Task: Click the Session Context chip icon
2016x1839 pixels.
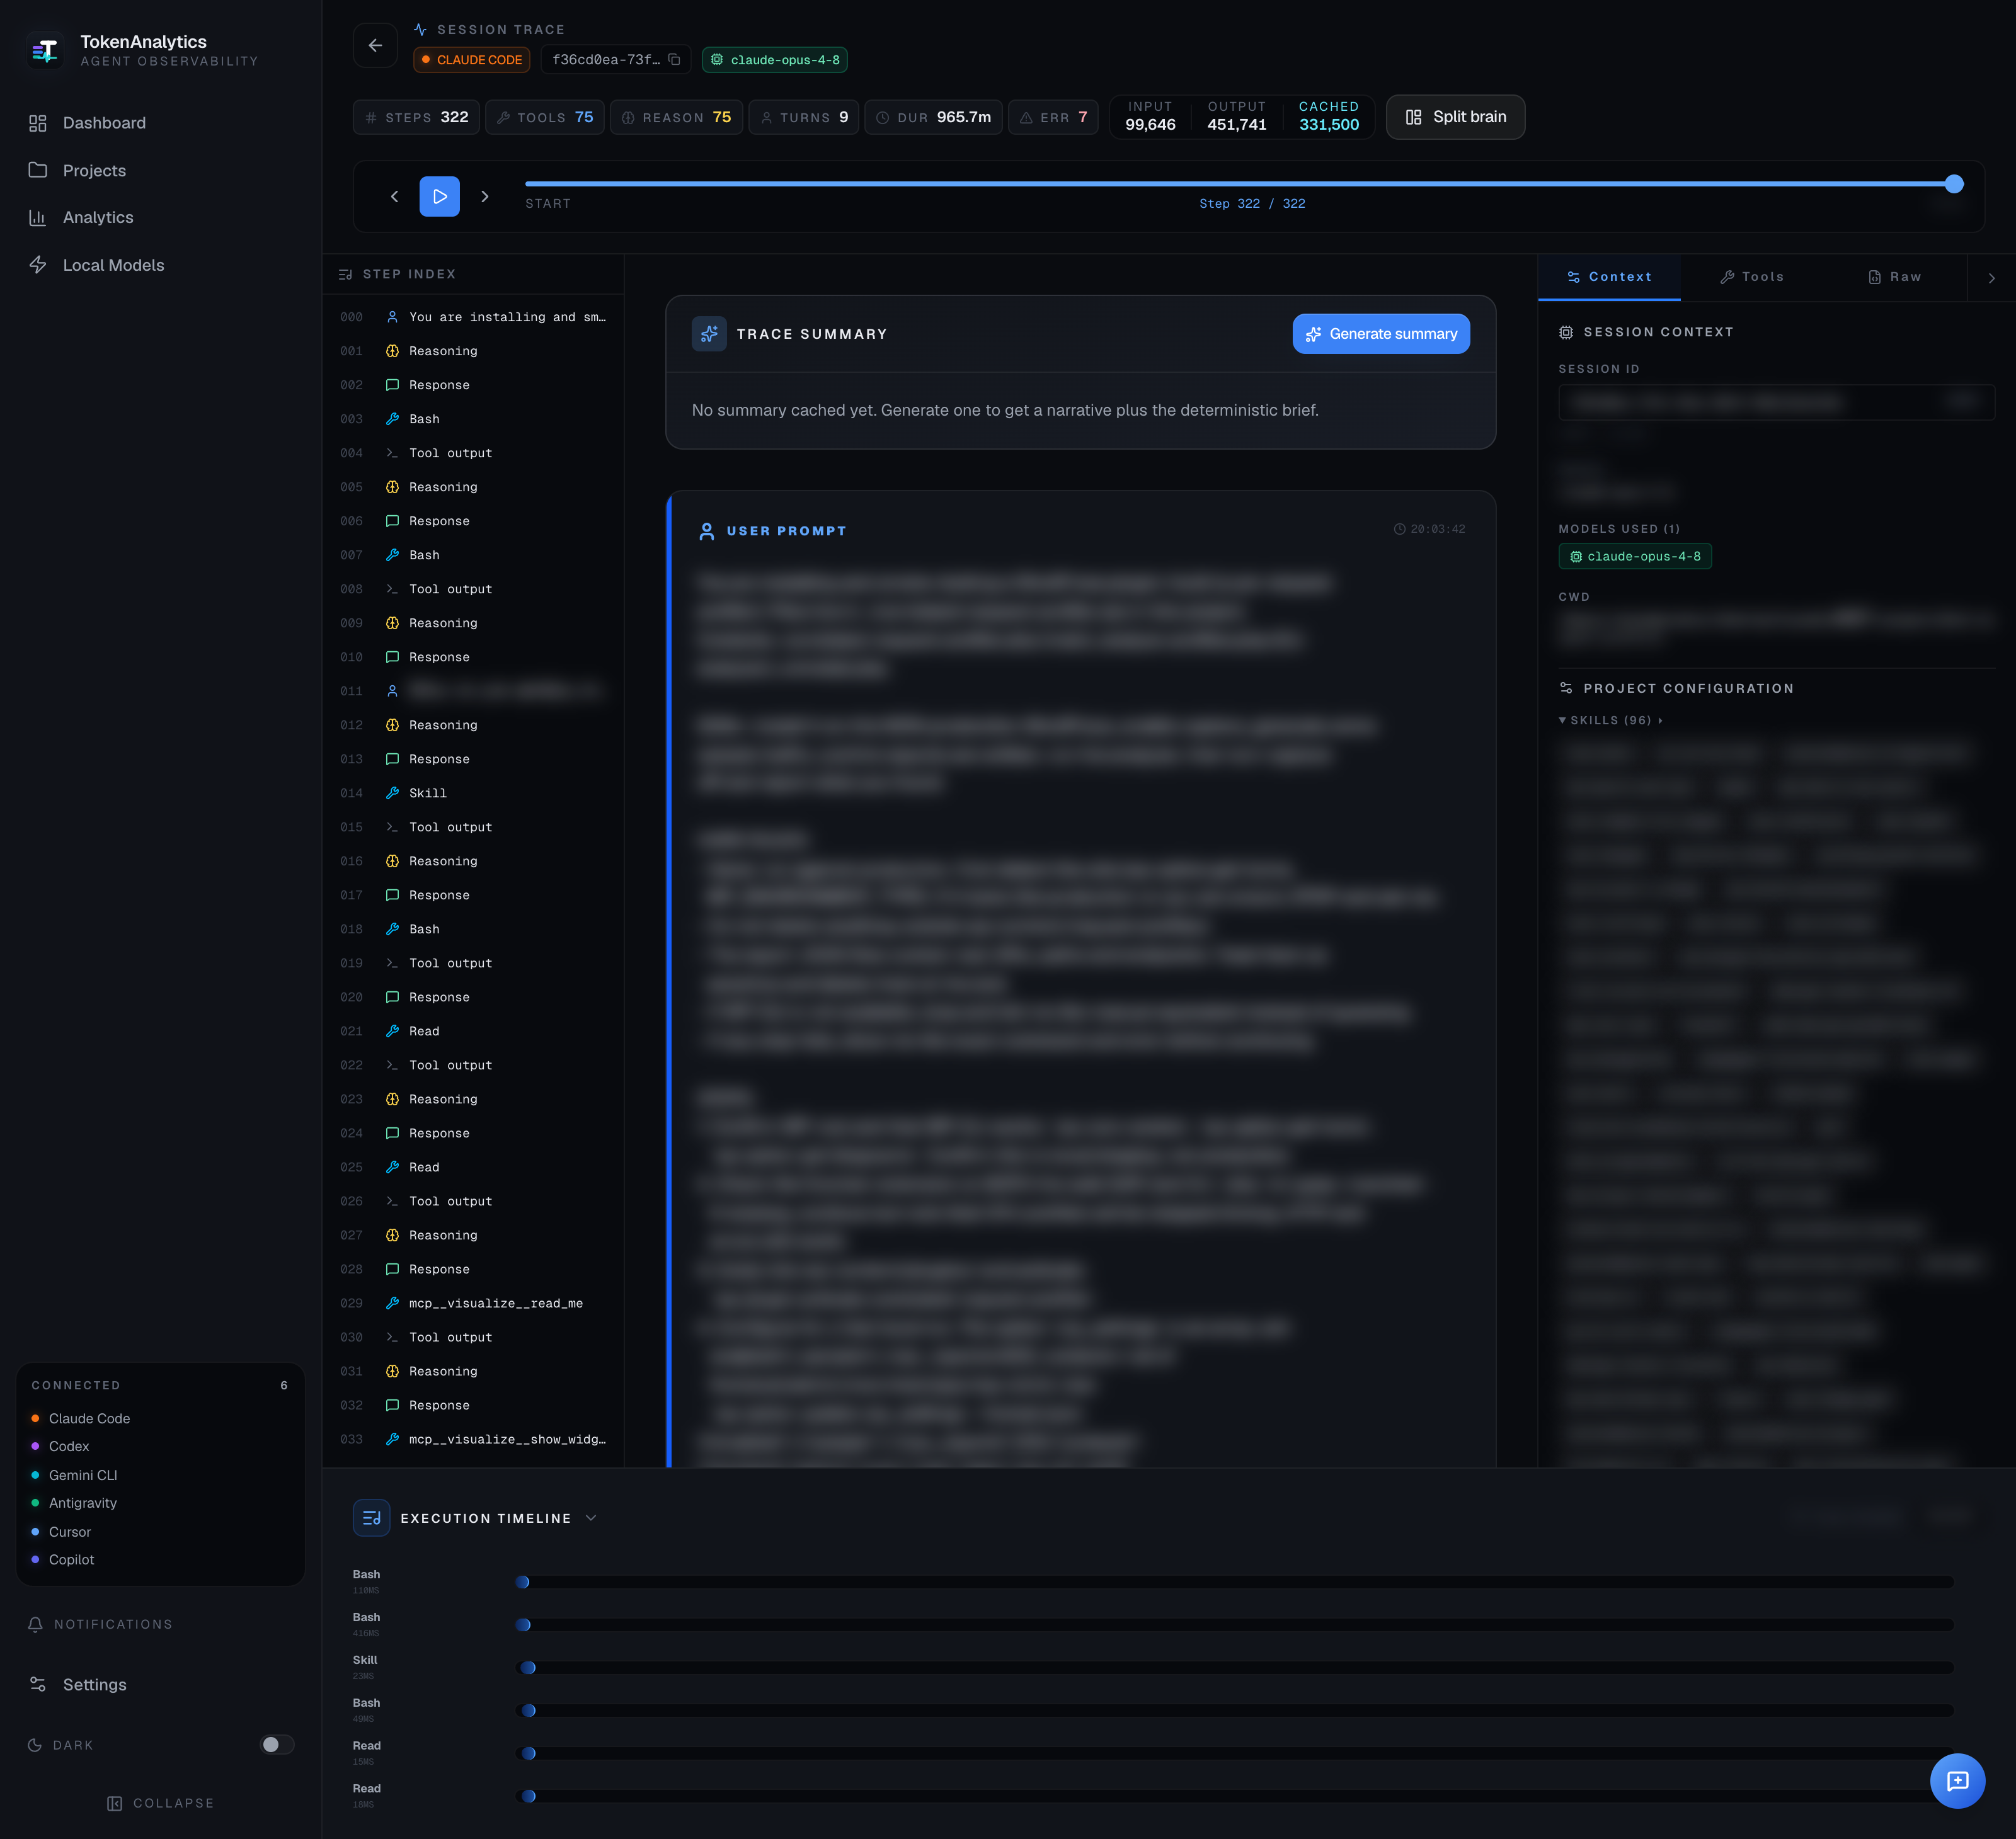Action: 1566,332
